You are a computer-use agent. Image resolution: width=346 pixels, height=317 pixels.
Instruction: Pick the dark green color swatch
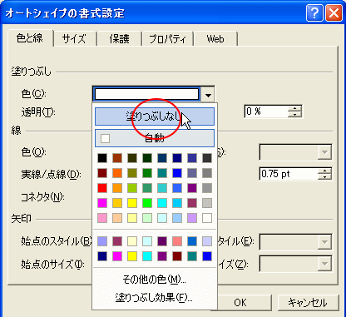pos(147,158)
